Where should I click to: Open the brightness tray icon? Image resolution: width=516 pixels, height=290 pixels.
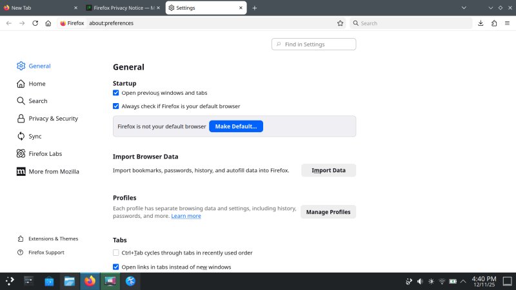[431, 282]
